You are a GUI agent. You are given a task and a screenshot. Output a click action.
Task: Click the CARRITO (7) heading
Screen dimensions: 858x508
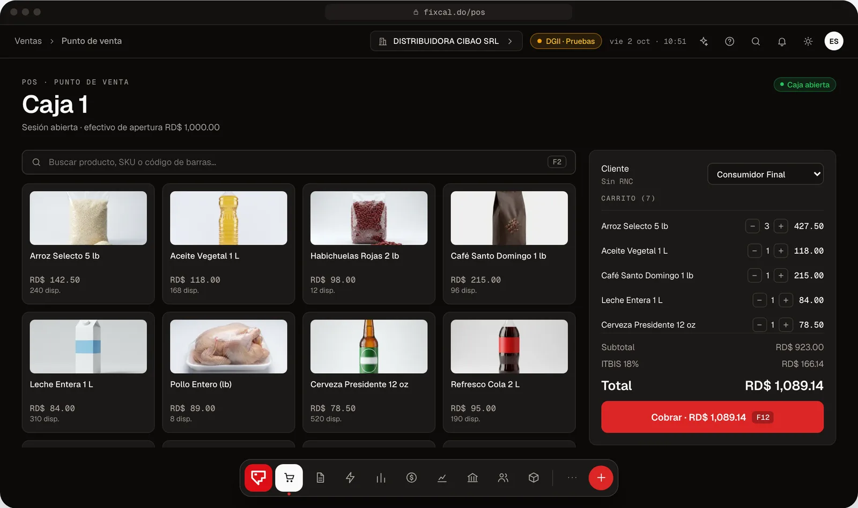(x=628, y=198)
